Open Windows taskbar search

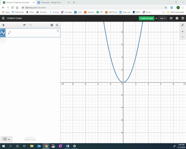(10, 146)
